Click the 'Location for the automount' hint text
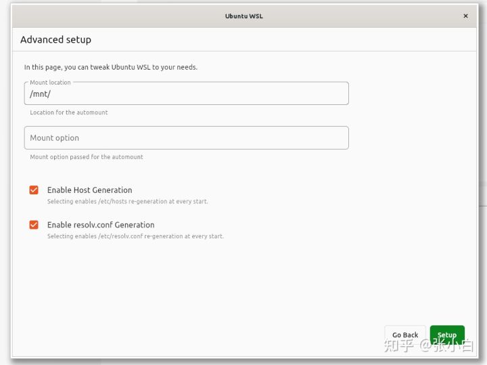Viewport: 487px width, 365px height. [x=69, y=112]
